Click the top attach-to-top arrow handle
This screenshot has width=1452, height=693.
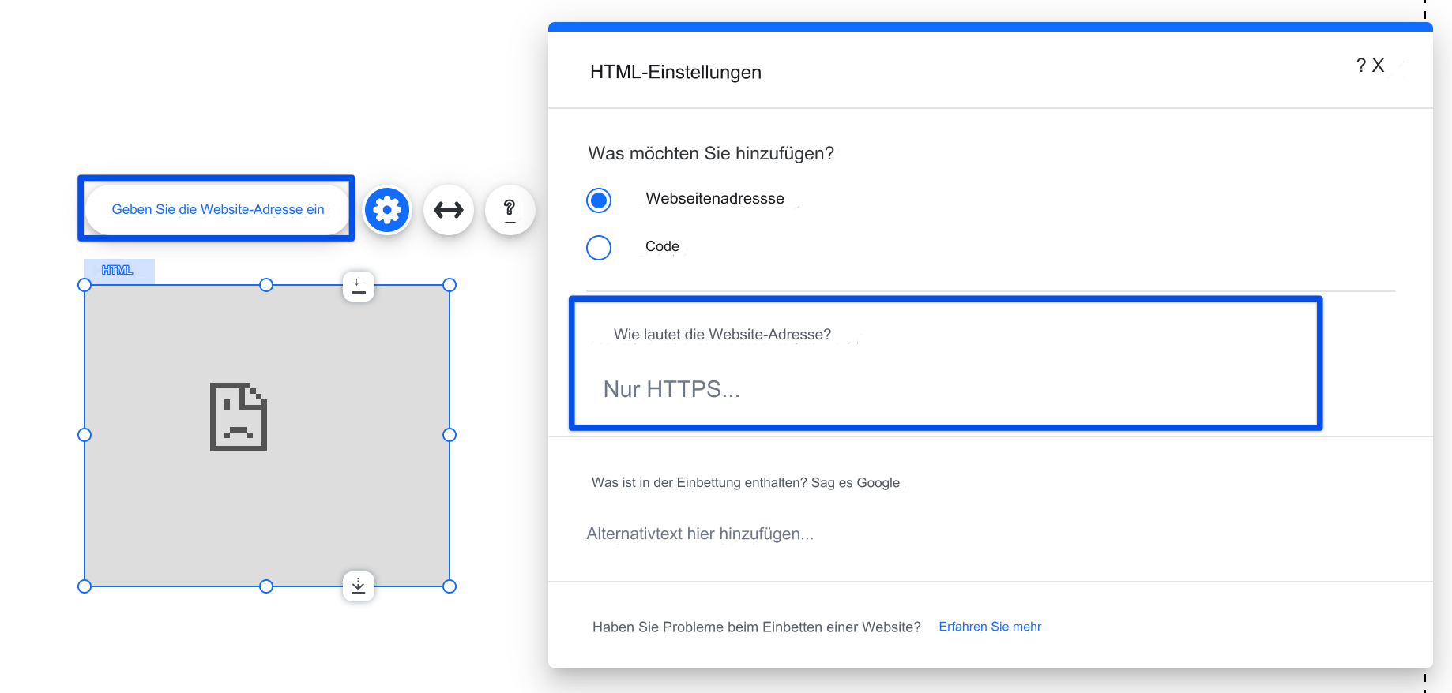[359, 287]
